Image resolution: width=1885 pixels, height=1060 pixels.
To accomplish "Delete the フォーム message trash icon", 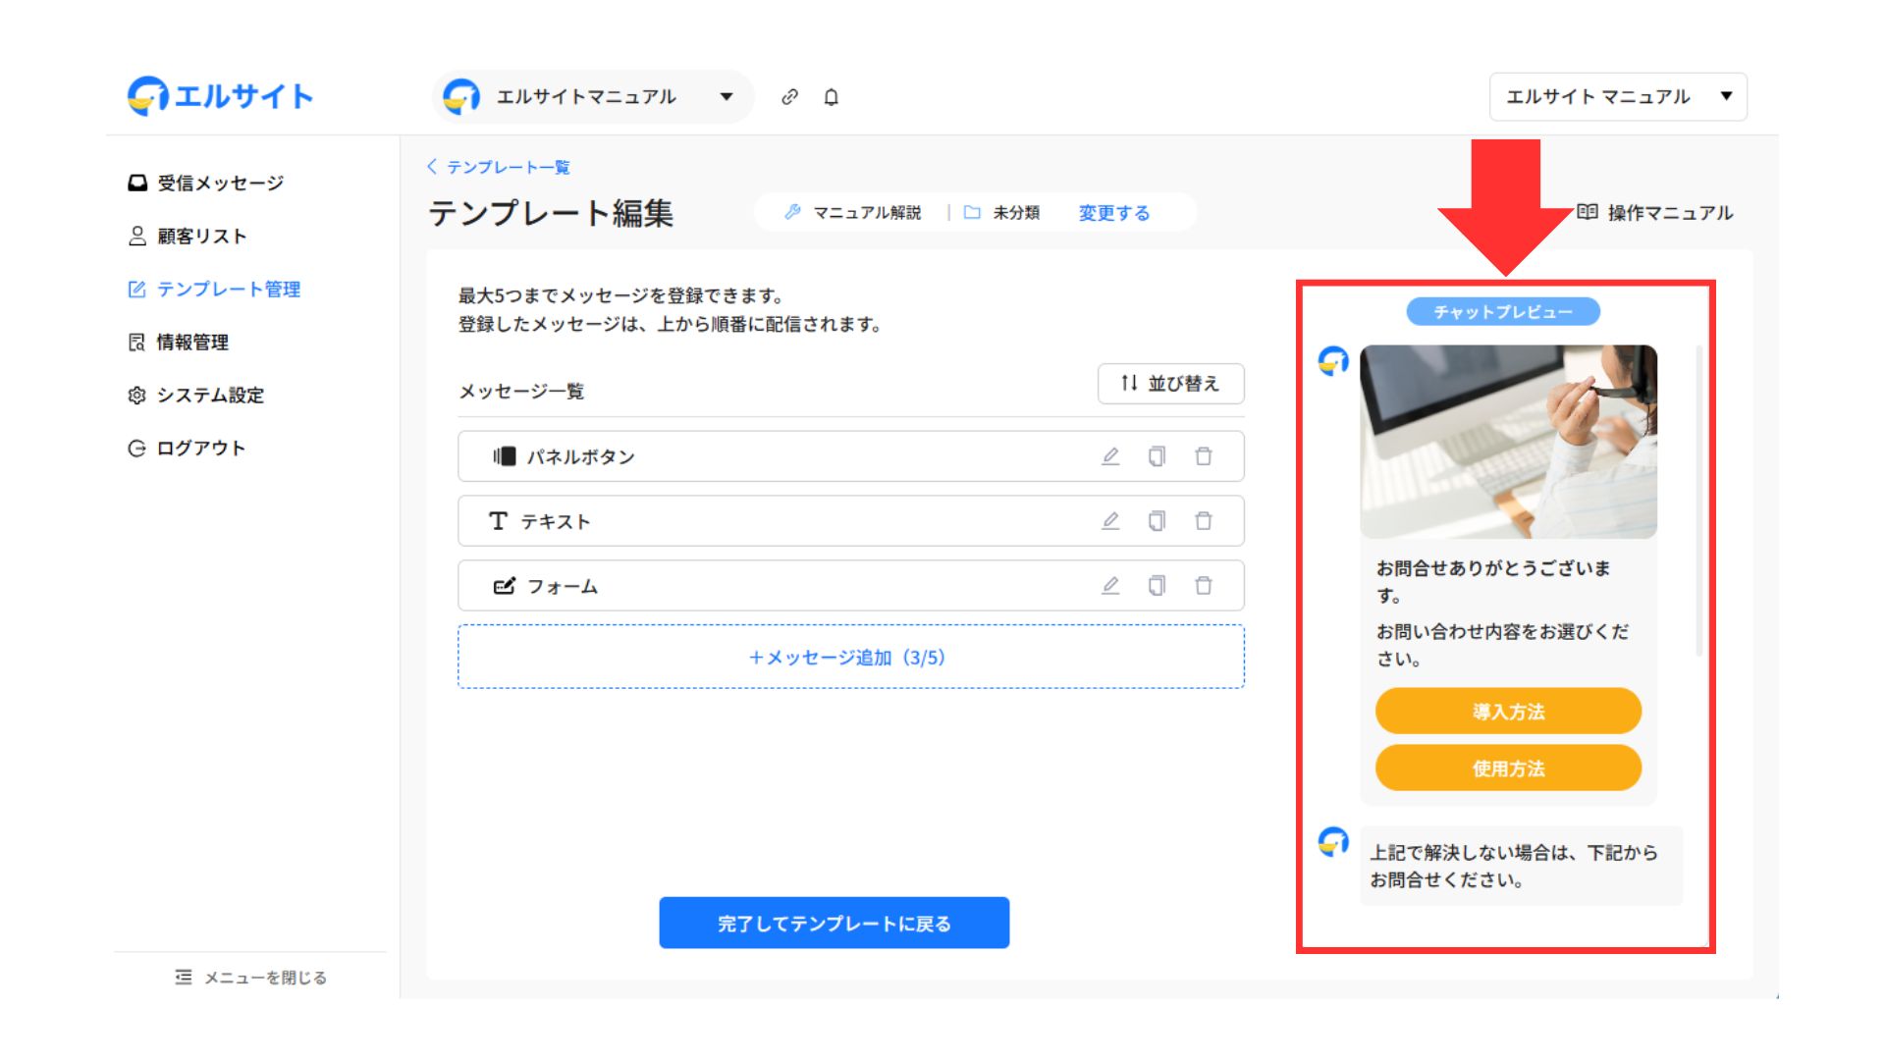I will [1203, 586].
